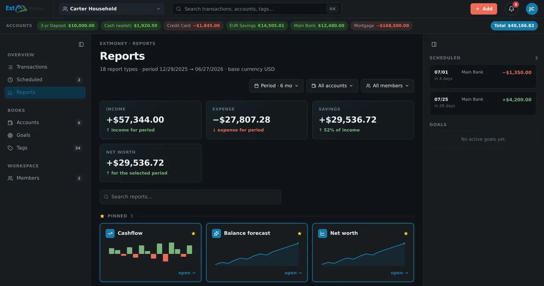Click the Net Worth summary card
The image size is (544, 286).
tap(150, 163)
